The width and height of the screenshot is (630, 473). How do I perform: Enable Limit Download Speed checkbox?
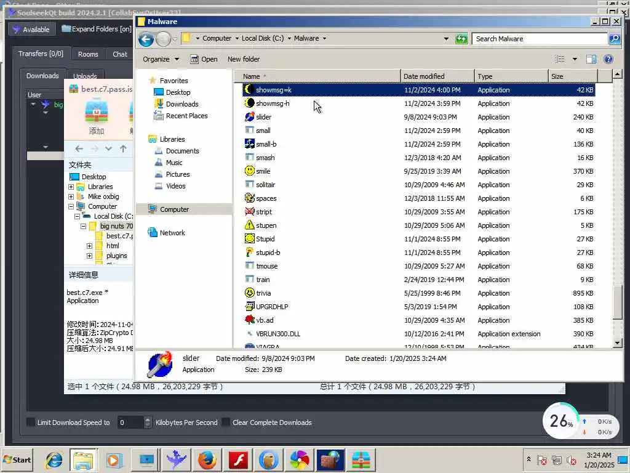coord(31,422)
